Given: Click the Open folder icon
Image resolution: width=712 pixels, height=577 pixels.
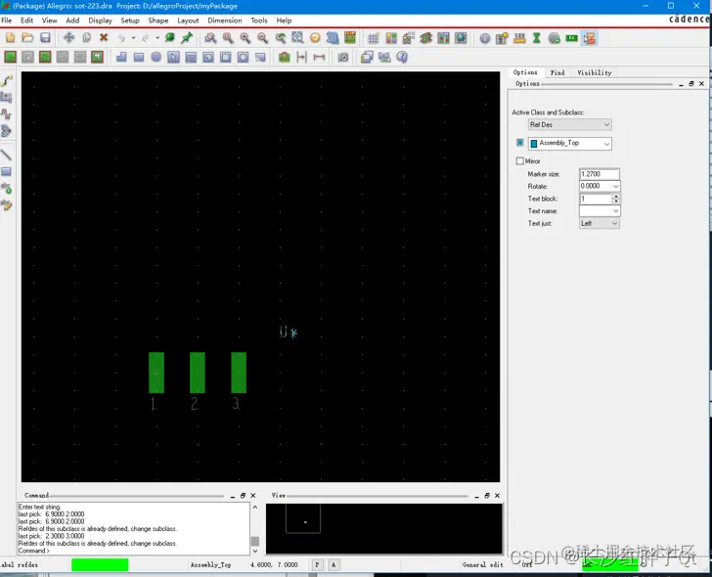Looking at the screenshot, I should click(27, 38).
